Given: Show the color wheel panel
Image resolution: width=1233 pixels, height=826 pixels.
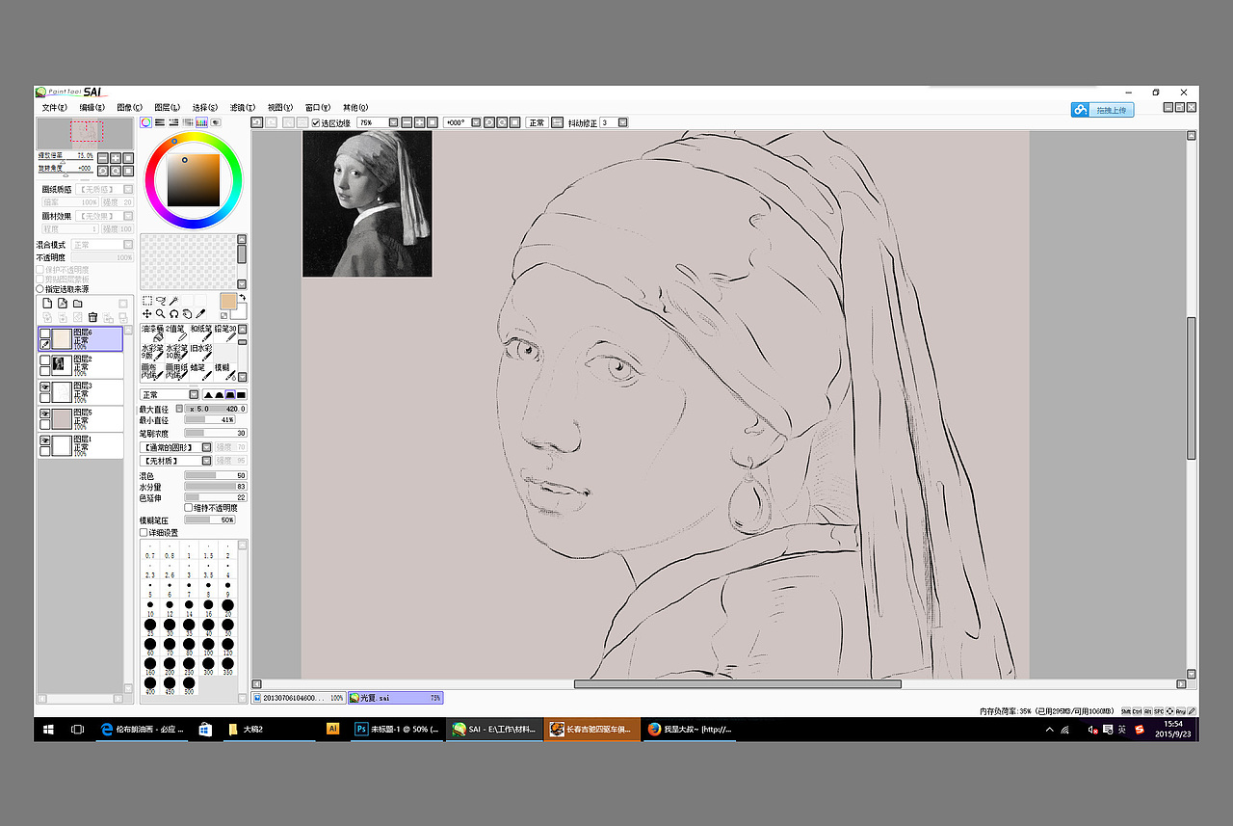Looking at the screenshot, I should [x=146, y=122].
